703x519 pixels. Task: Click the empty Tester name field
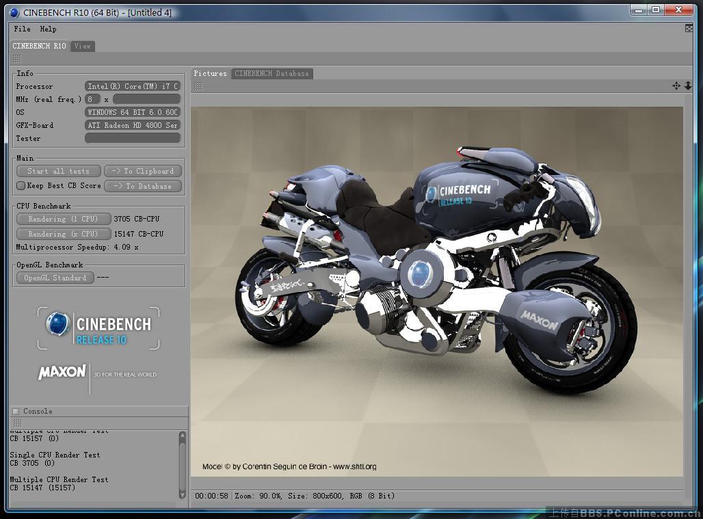(132, 138)
